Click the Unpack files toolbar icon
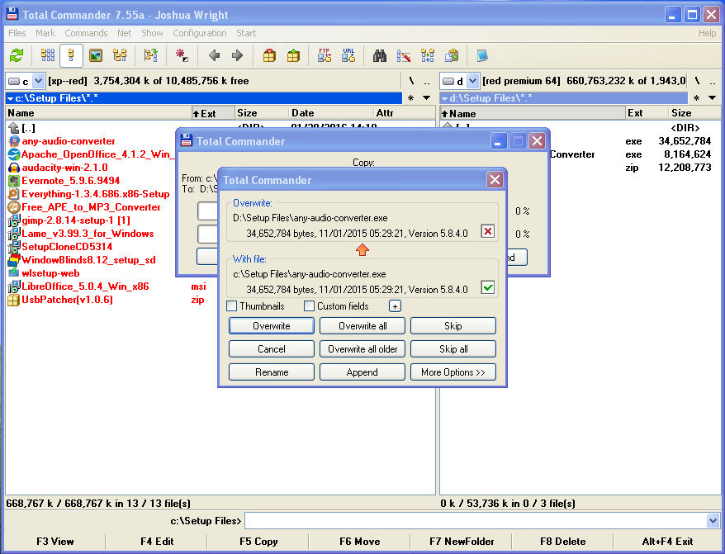Viewport: 725px width, 554px height. [x=293, y=56]
